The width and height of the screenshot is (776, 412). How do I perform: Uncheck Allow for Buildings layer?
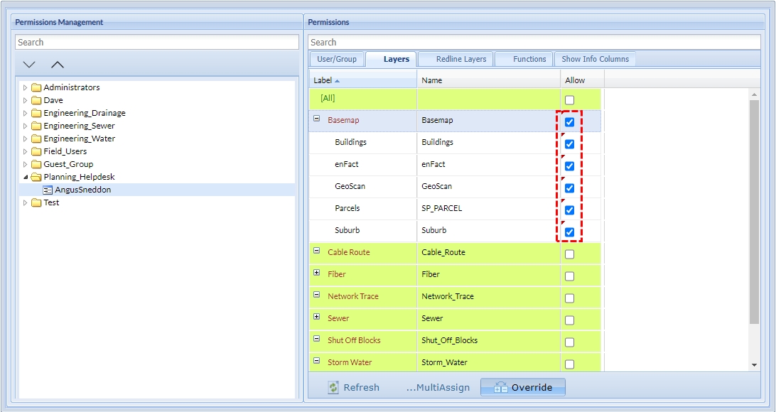(569, 144)
